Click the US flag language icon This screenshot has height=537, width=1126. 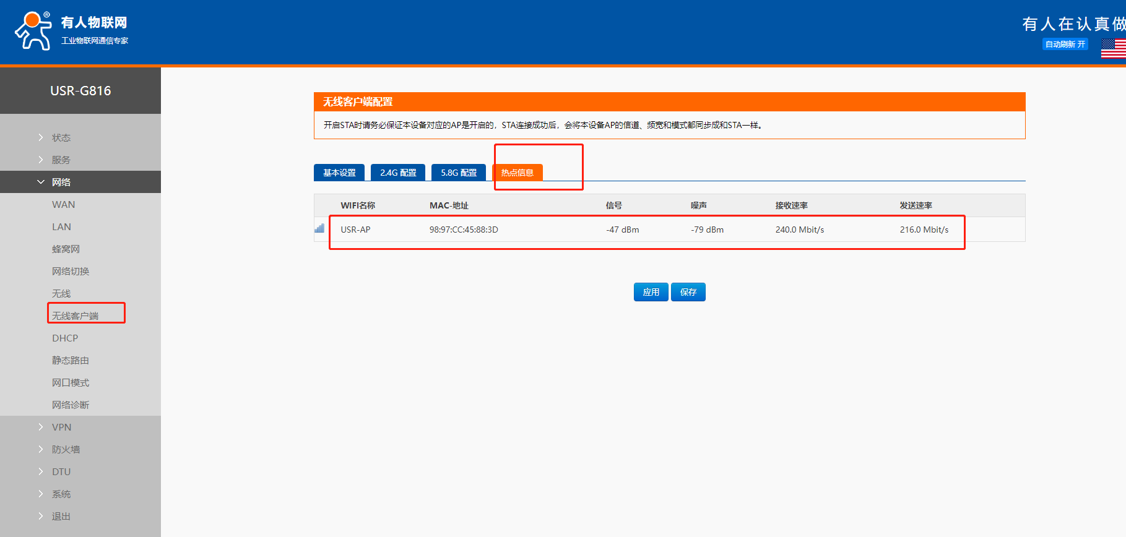[x=1114, y=48]
